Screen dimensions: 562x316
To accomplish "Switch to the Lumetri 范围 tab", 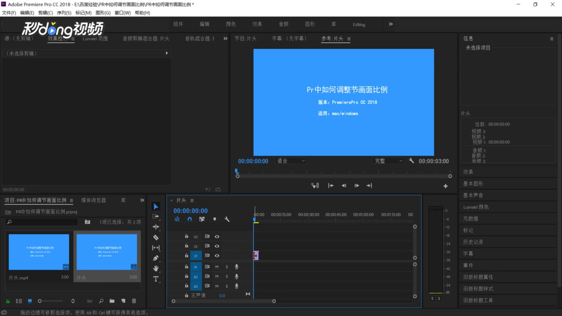I will pos(95,39).
